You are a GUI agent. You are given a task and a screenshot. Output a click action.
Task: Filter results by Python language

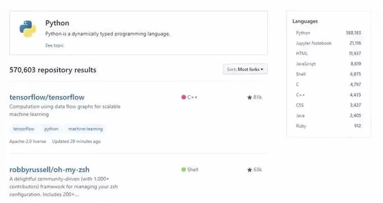[303, 33]
